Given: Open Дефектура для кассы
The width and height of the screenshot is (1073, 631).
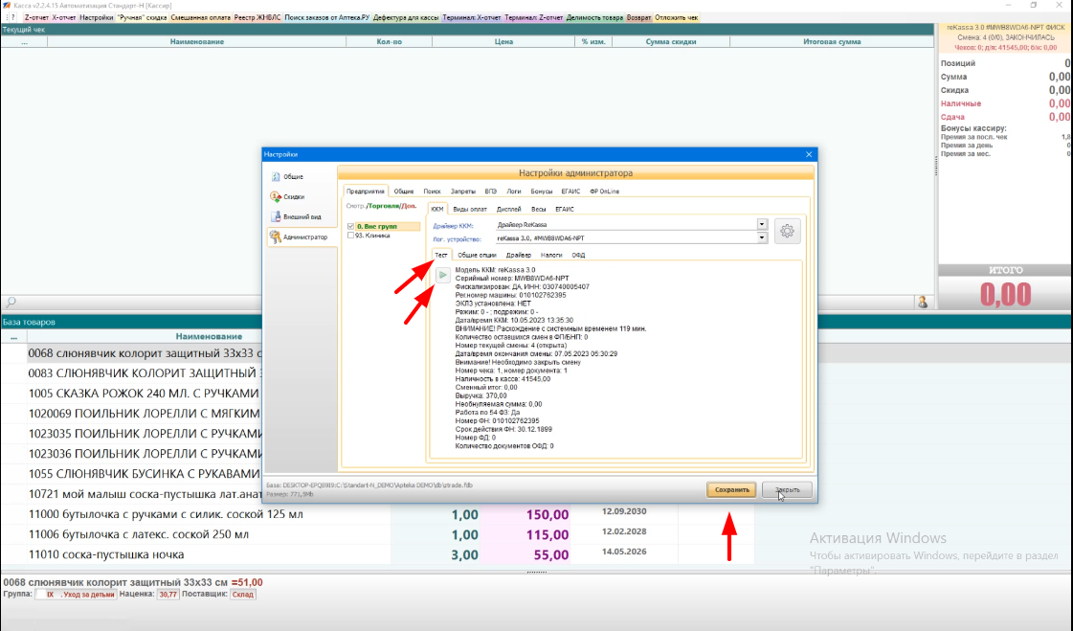Looking at the screenshot, I should pyautogui.click(x=407, y=18).
